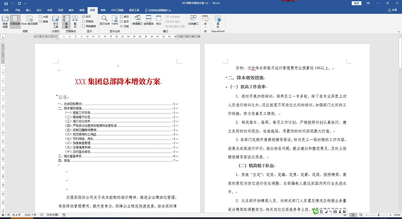Click the Redo/Repeat icon in the quick access toolbar
Image resolution: width=402 pixels, height=219 pixels.
click(x=19, y=3)
